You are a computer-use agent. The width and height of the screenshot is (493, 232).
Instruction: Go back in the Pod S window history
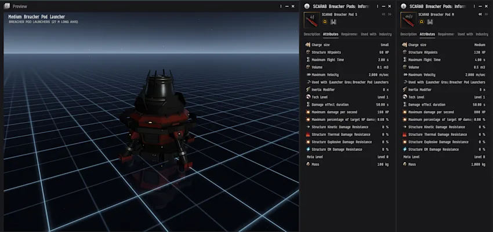[383, 14]
